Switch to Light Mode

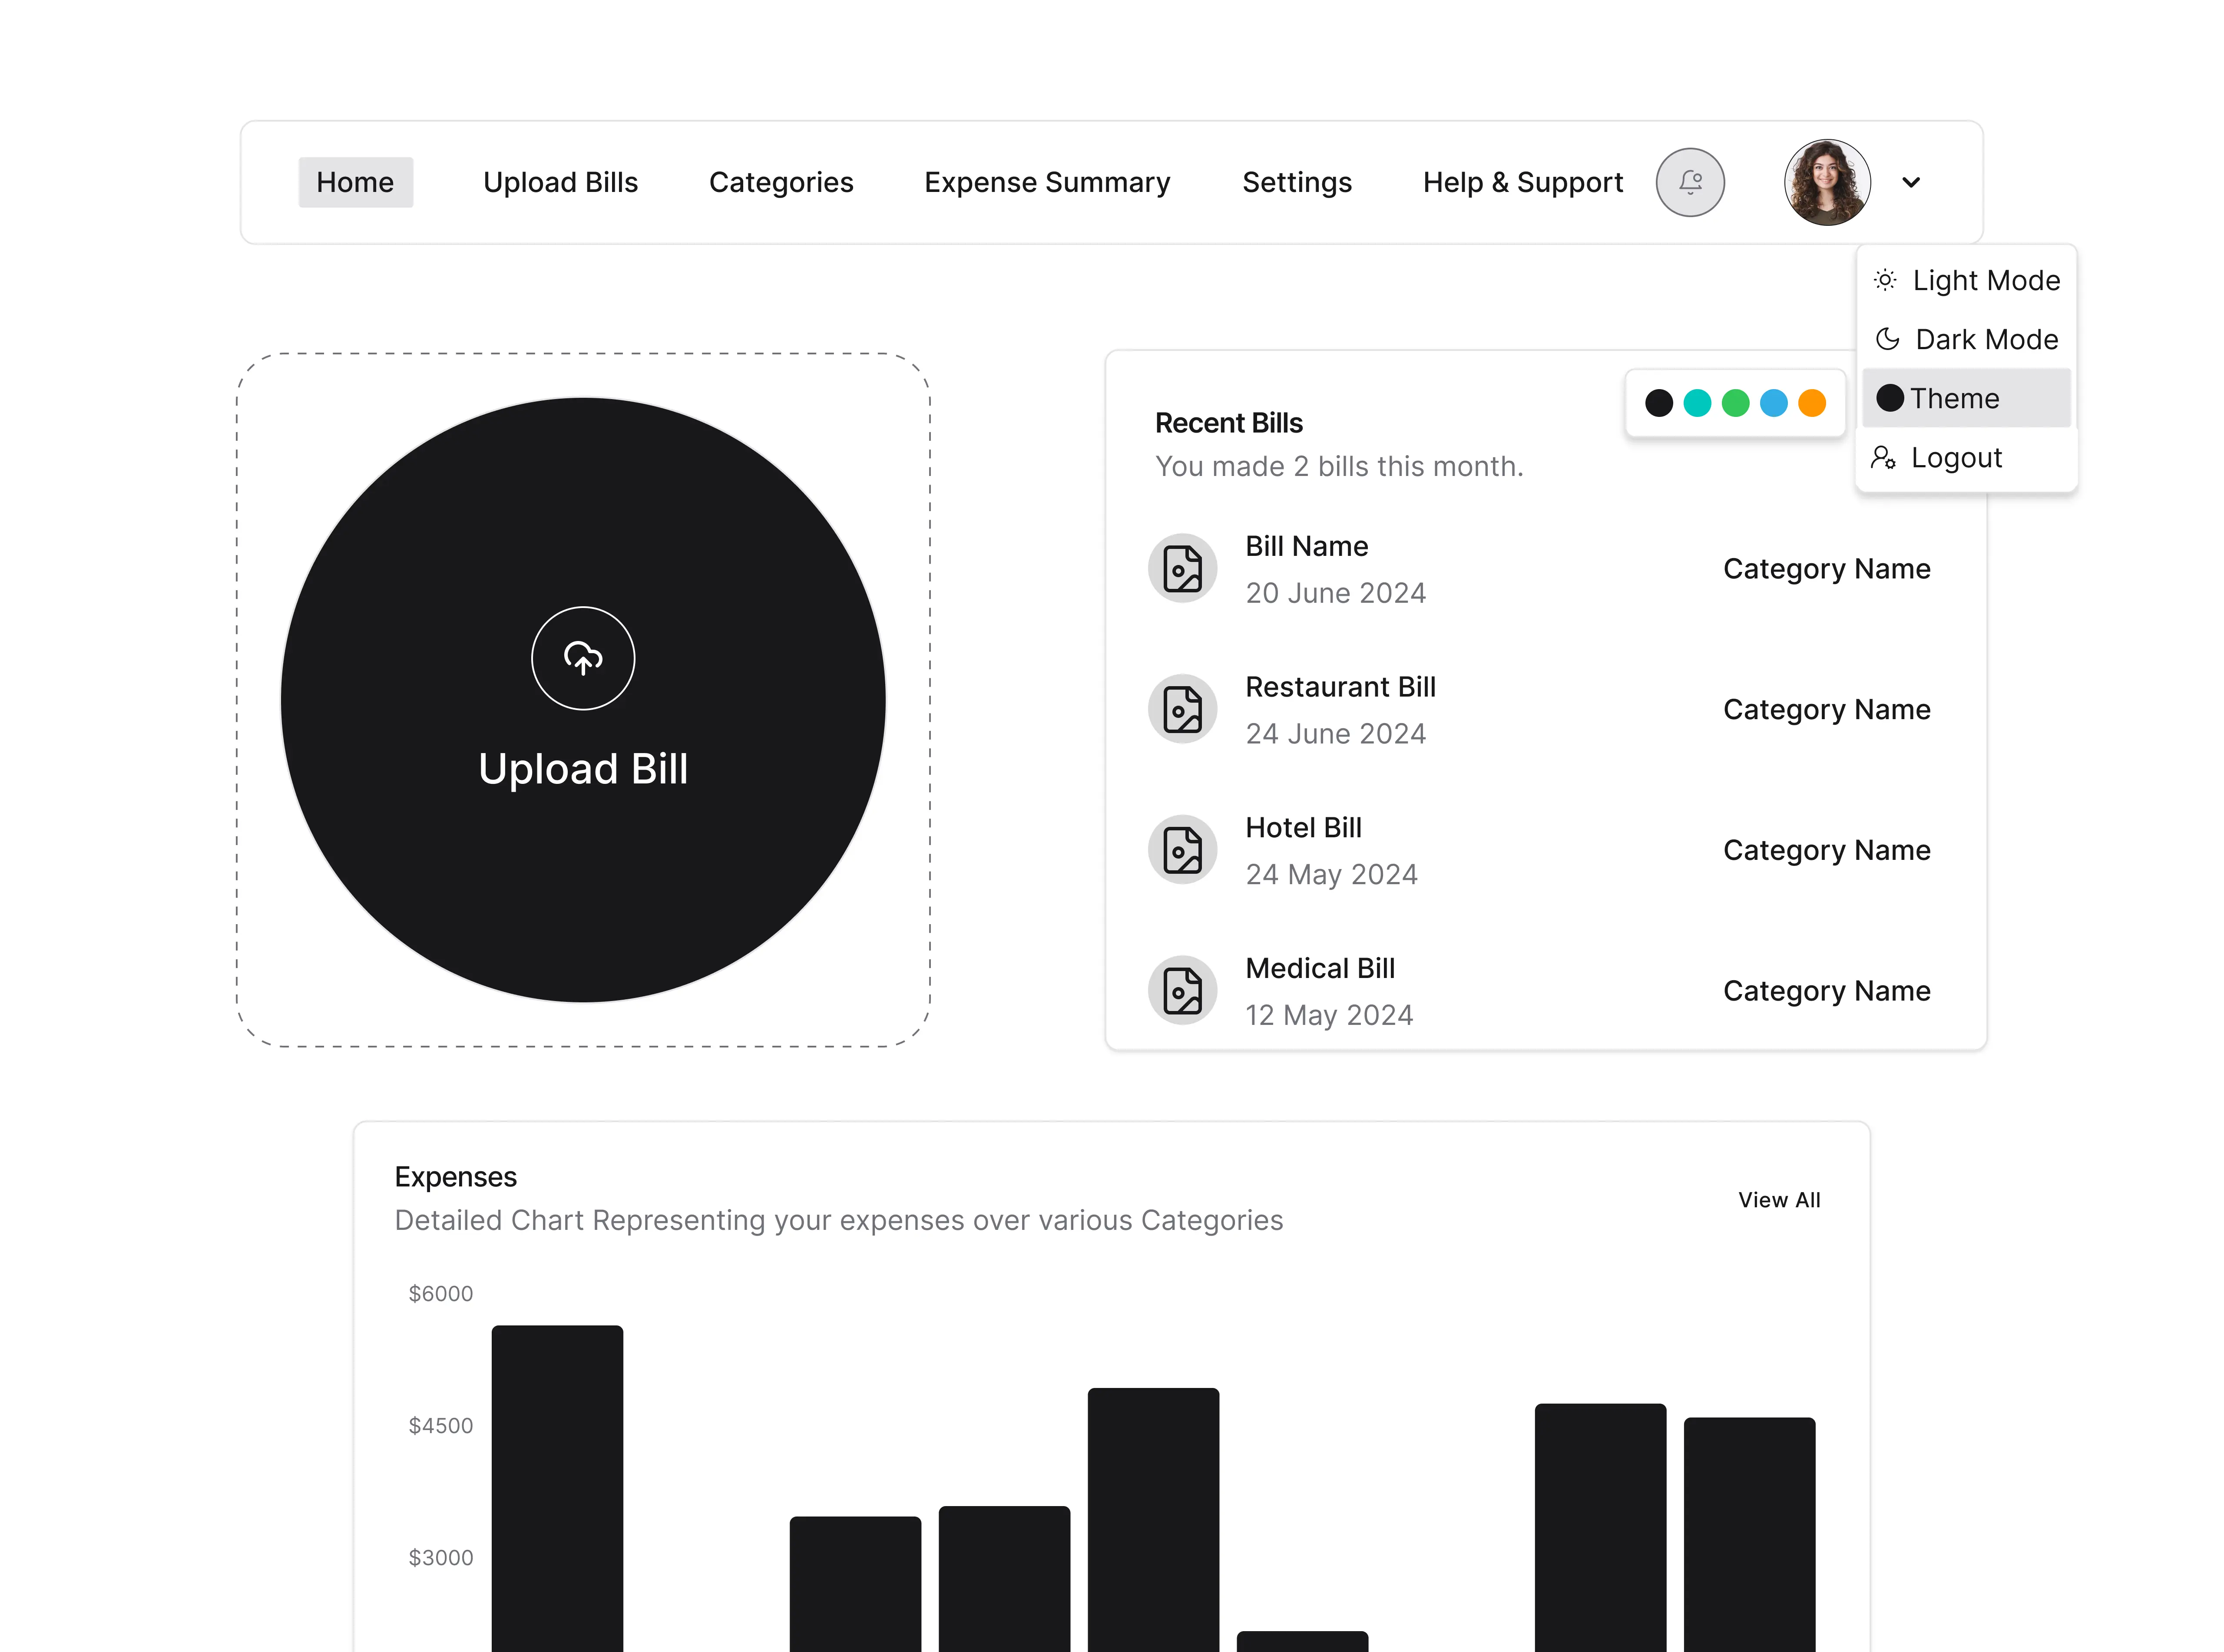click(x=1985, y=280)
